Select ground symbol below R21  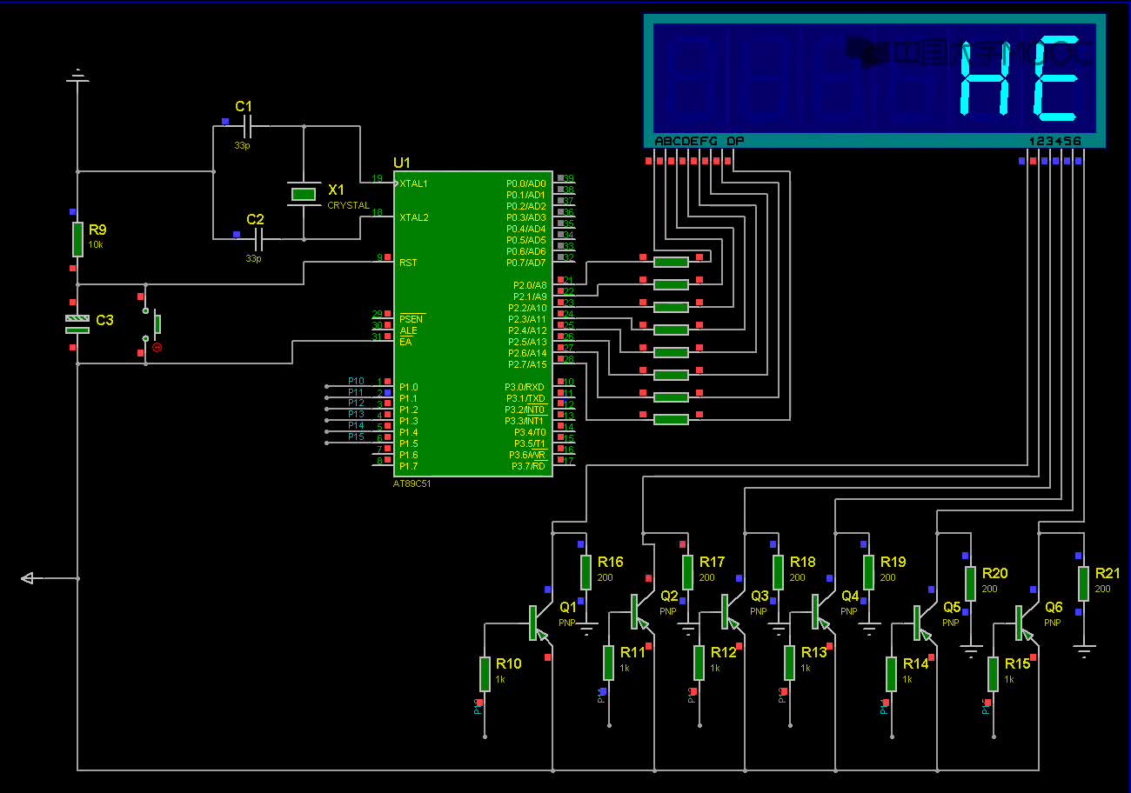pos(1083,650)
